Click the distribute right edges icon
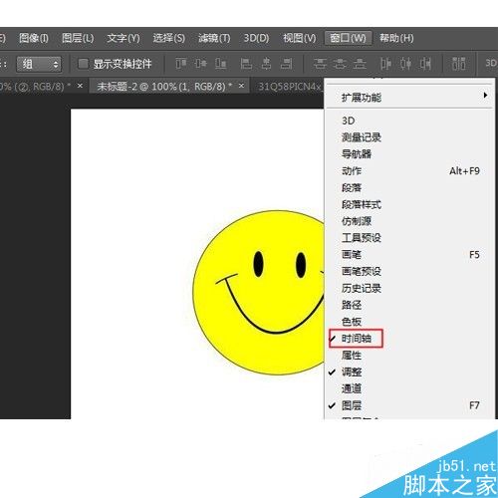 point(425,63)
